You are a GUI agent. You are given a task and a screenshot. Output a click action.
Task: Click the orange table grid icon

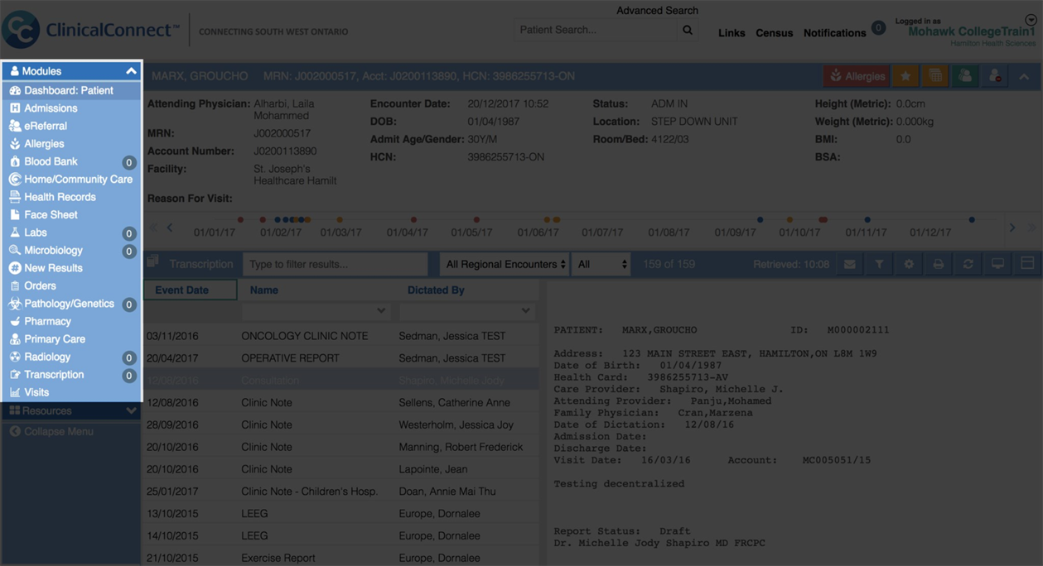tap(935, 76)
